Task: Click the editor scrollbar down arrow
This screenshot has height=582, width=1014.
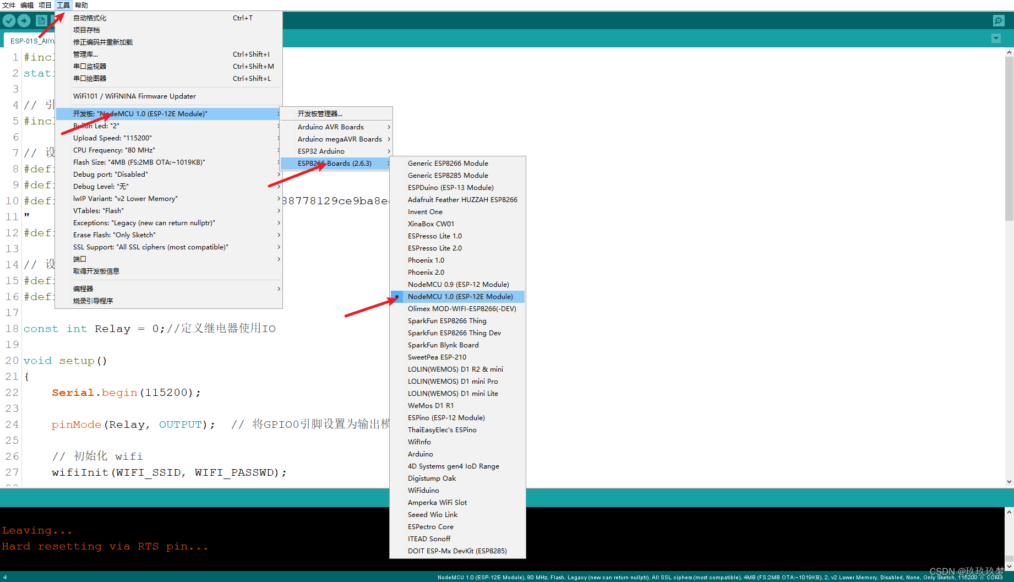Action: pos(1009,482)
